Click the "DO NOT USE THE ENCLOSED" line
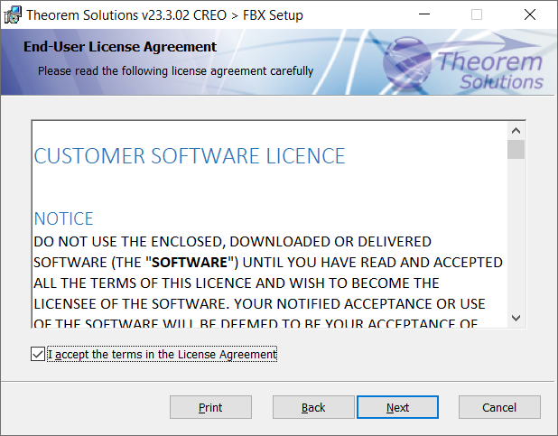This screenshot has height=436, width=558. 232,242
